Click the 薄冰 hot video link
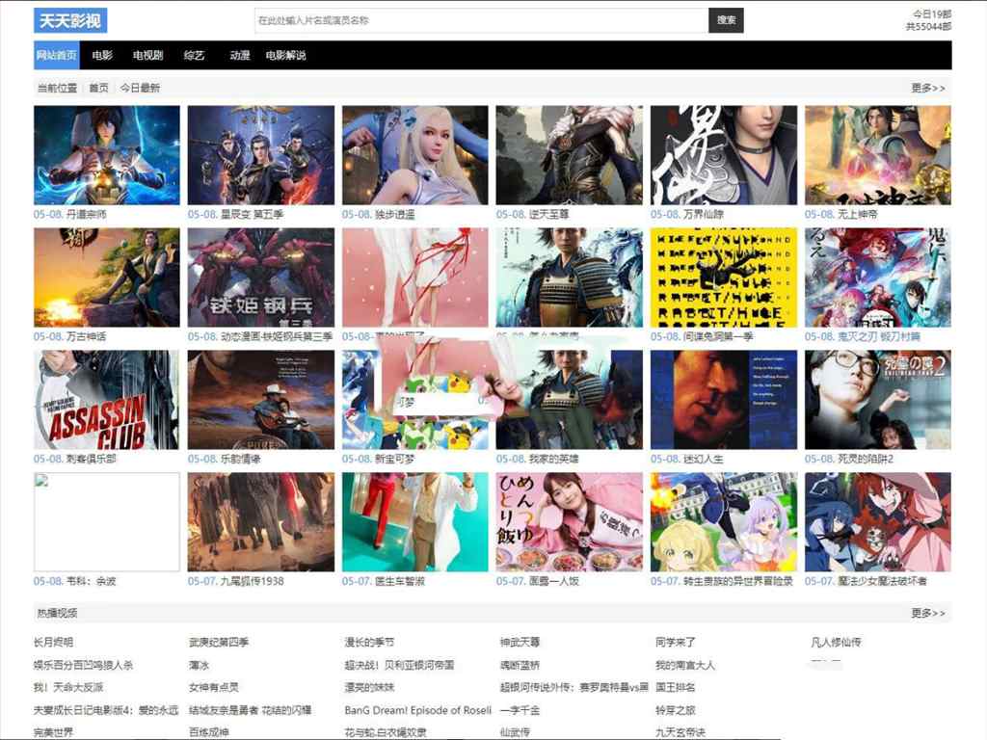987x740 pixels. point(199,665)
